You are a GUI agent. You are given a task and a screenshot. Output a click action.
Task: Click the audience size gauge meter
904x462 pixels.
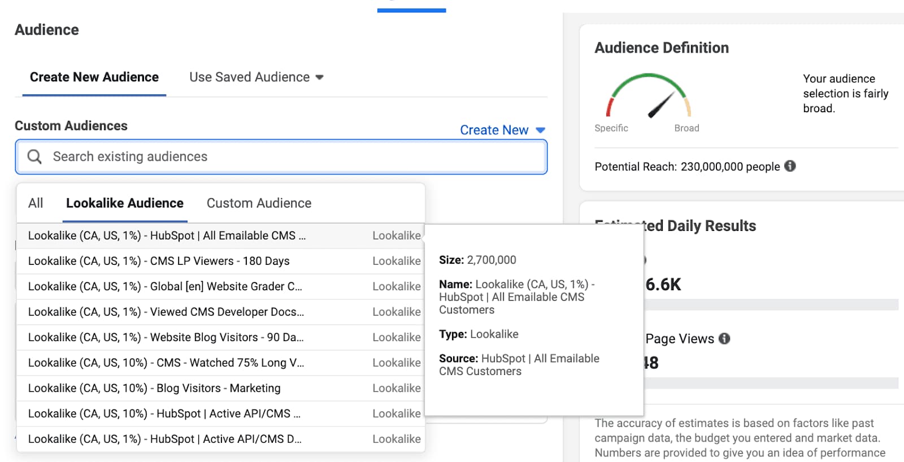[x=649, y=96]
